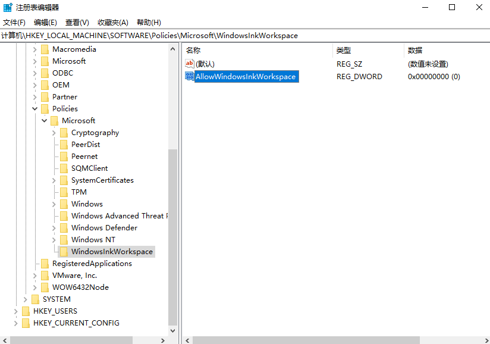The image size is (490, 344).
Task: Expand the SystemCertificates key
Action: (54, 180)
